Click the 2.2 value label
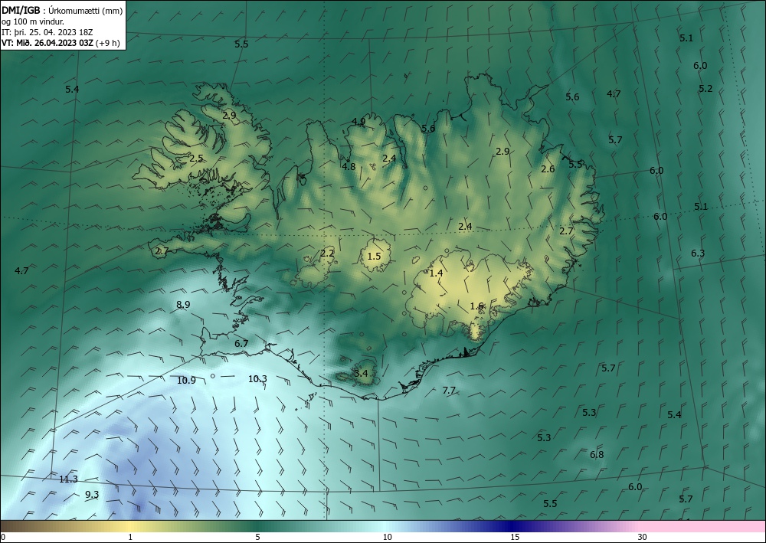Viewport: 766px width, 543px height. [327, 253]
